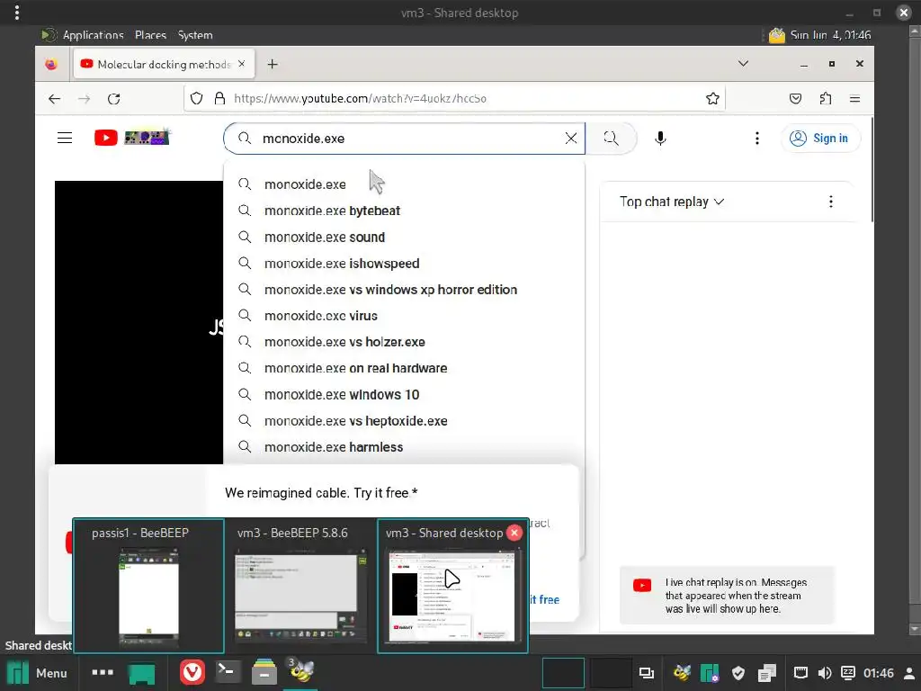The height and width of the screenshot is (691, 921).
Task: Click BeeBEEP taskbar window group
Action: [x=300, y=671]
